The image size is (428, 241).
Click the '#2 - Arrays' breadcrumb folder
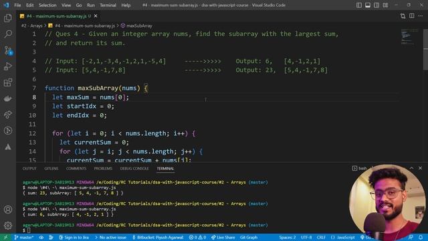click(x=31, y=25)
